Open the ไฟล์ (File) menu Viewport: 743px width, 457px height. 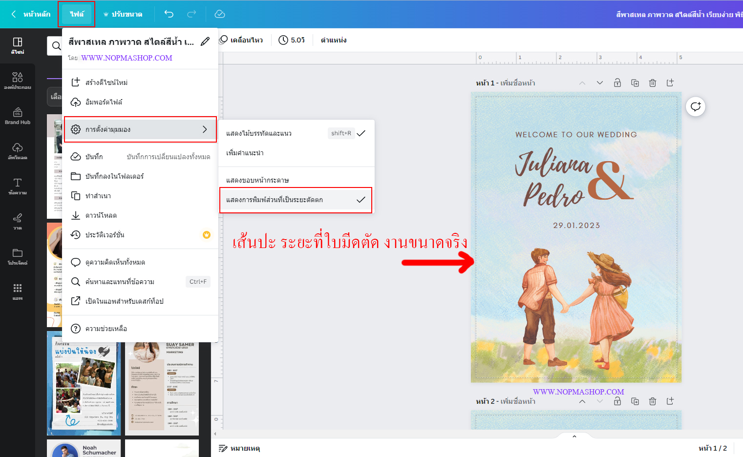pos(77,14)
